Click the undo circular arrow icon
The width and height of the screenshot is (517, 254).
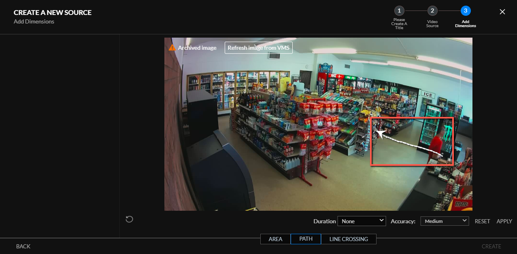(130, 219)
